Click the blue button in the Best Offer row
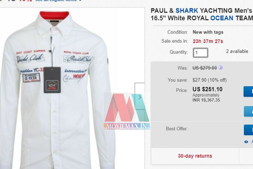253x169 pixels. pyautogui.click(x=249, y=130)
